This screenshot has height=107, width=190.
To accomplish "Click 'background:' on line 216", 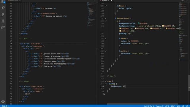I will point(116,86).
